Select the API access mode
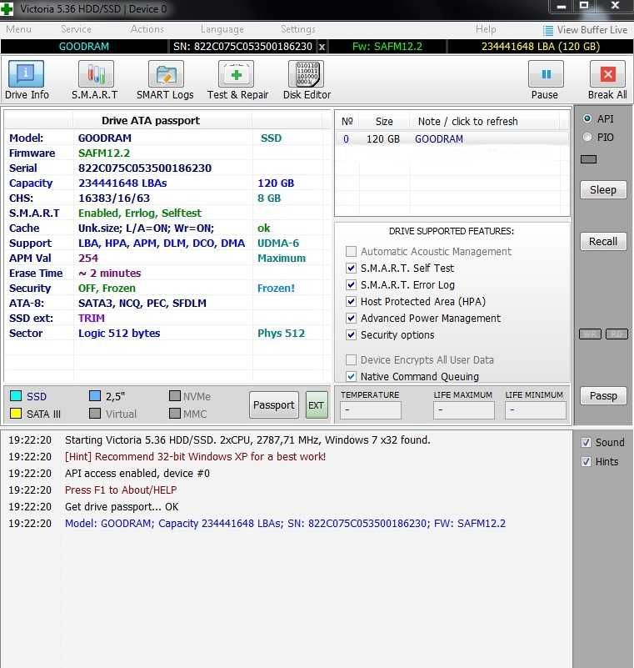The width and height of the screenshot is (634, 668). pos(587,118)
